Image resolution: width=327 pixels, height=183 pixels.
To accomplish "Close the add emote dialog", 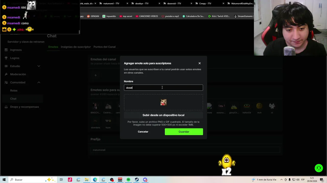I will (x=200, y=63).
